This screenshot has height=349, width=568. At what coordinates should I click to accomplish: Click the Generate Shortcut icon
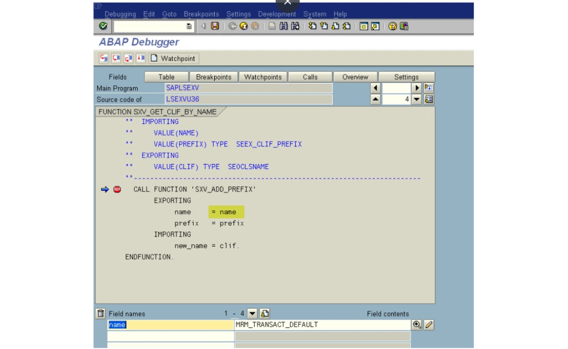(x=376, y=26)
